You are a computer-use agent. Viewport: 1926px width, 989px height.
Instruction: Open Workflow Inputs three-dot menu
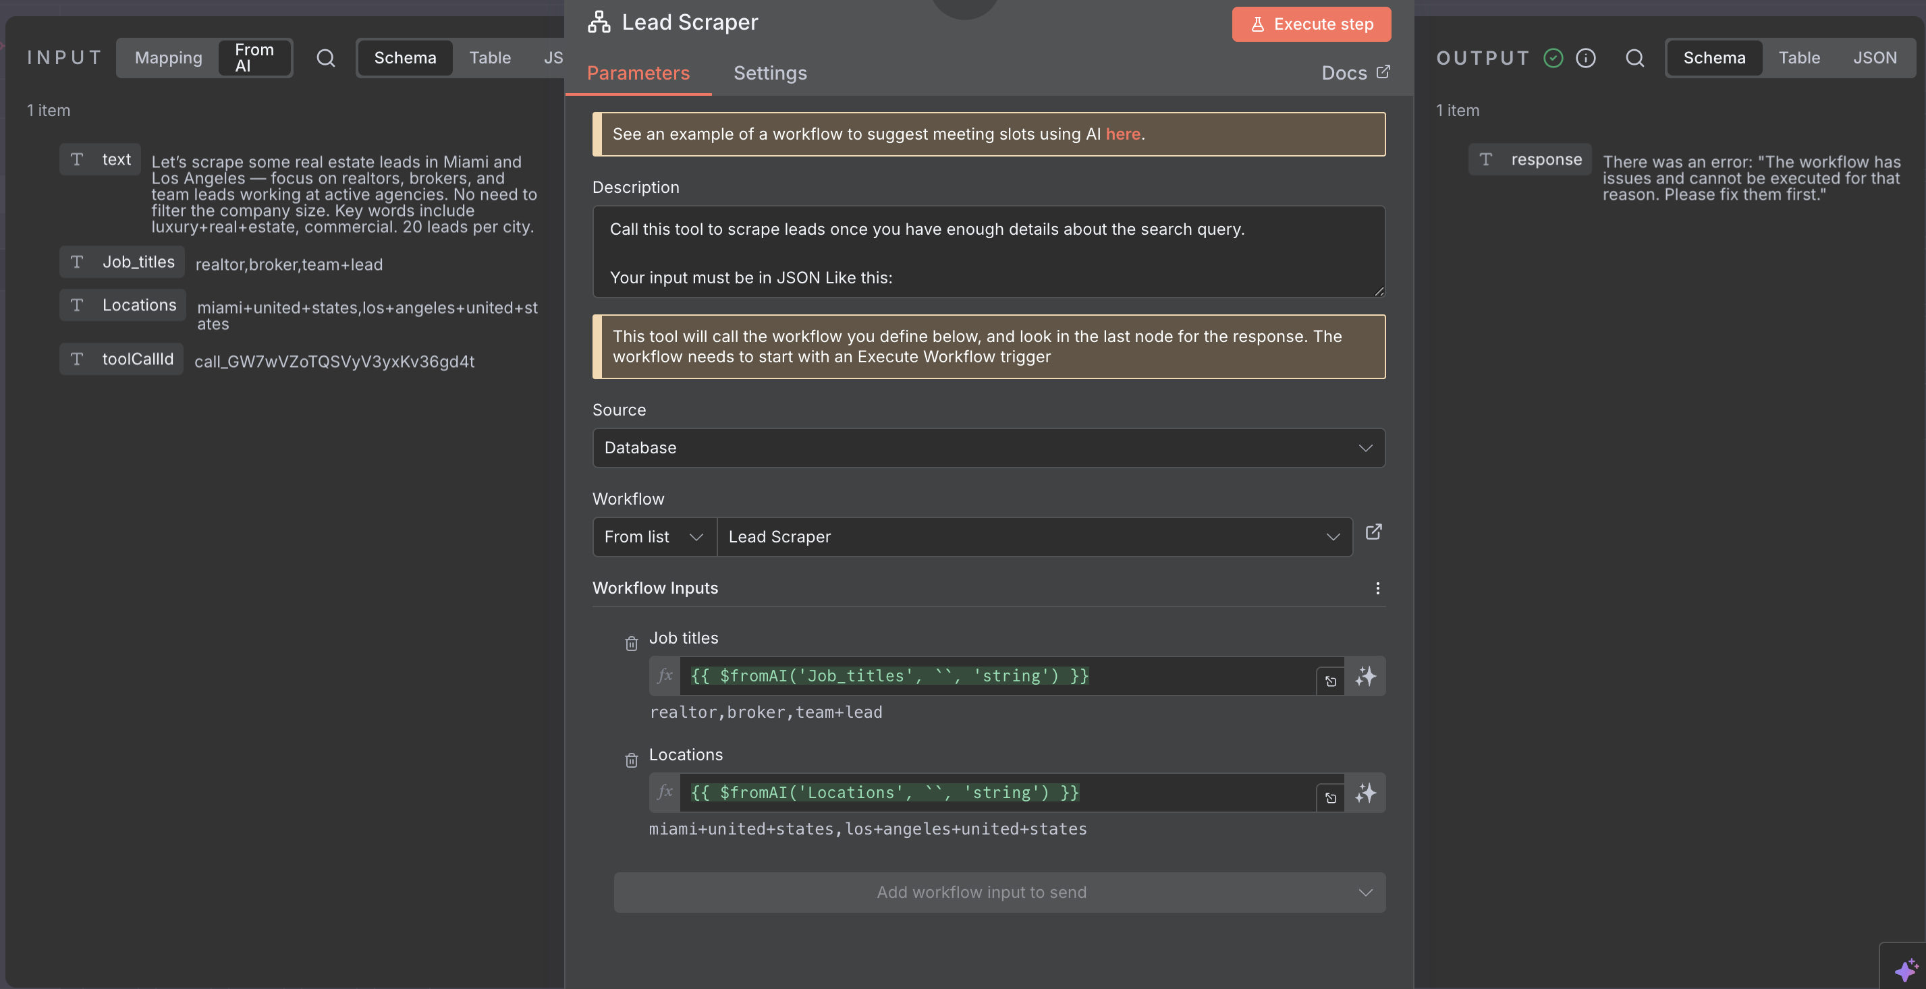1377,588
